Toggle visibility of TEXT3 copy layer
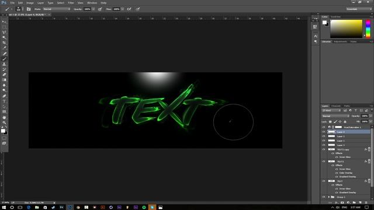374x210 pixels. click(x=324, y=149)
